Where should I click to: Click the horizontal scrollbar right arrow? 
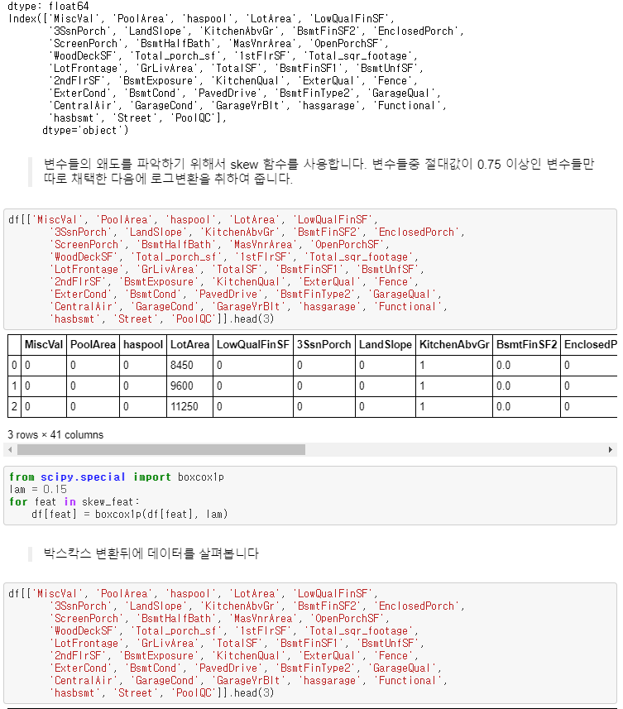pyautogui.click(x=611, y=449)
